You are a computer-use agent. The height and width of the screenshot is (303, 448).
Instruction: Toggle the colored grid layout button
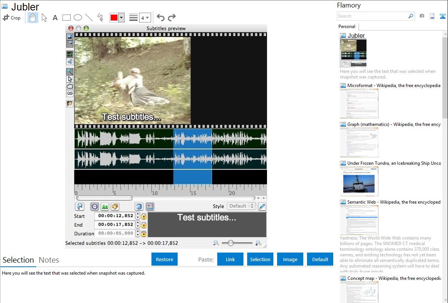pyautogui.click(x=150, y=207)
